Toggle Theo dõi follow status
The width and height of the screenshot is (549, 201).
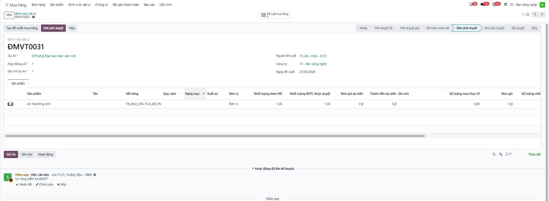tap(534, 154)
